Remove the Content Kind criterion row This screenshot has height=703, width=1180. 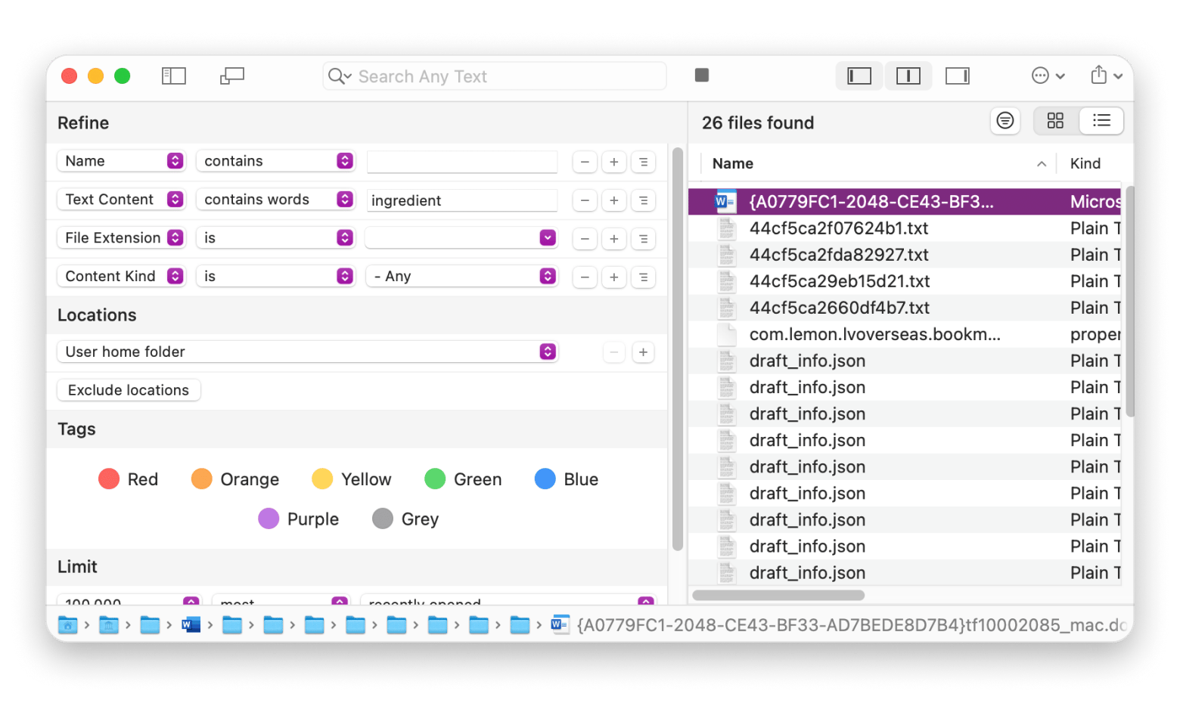pos(585,277)
